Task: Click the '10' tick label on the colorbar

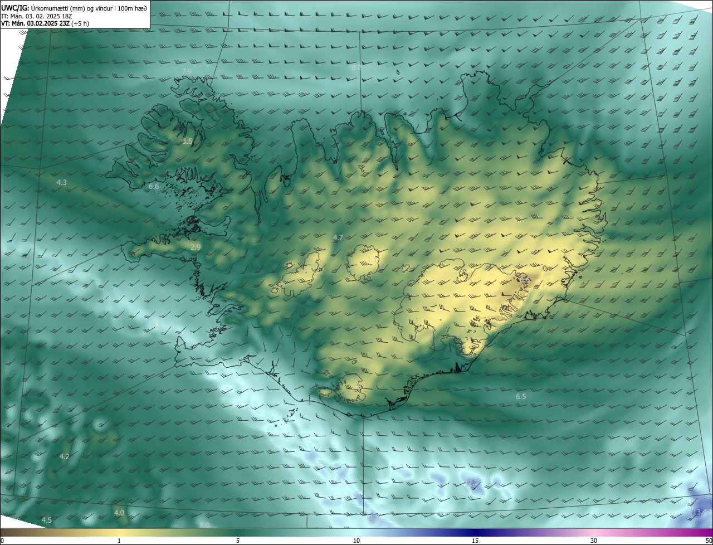Action: [356, 541]
